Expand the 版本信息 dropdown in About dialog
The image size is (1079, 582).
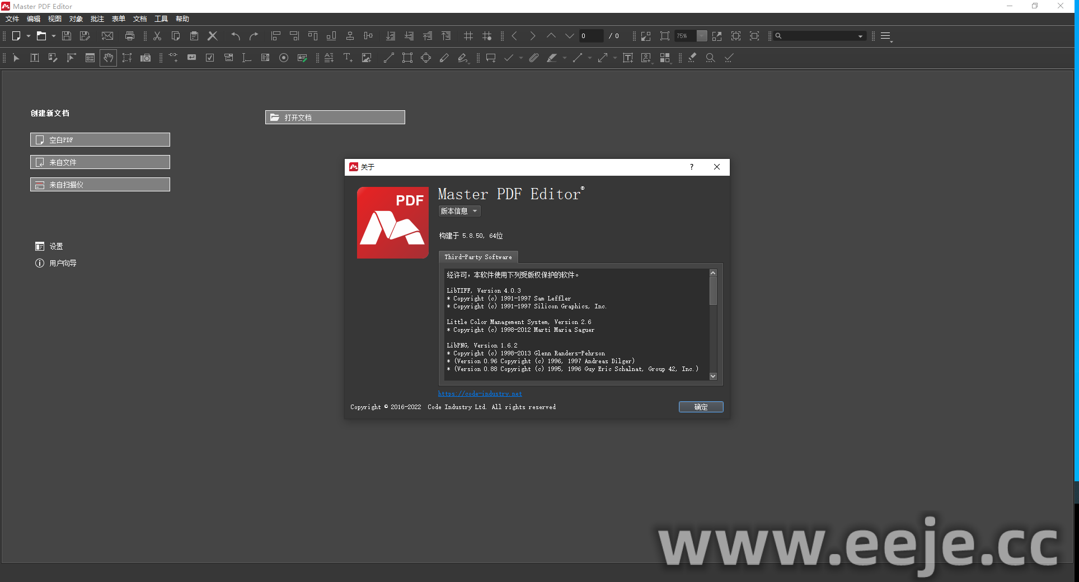[459, 212]
